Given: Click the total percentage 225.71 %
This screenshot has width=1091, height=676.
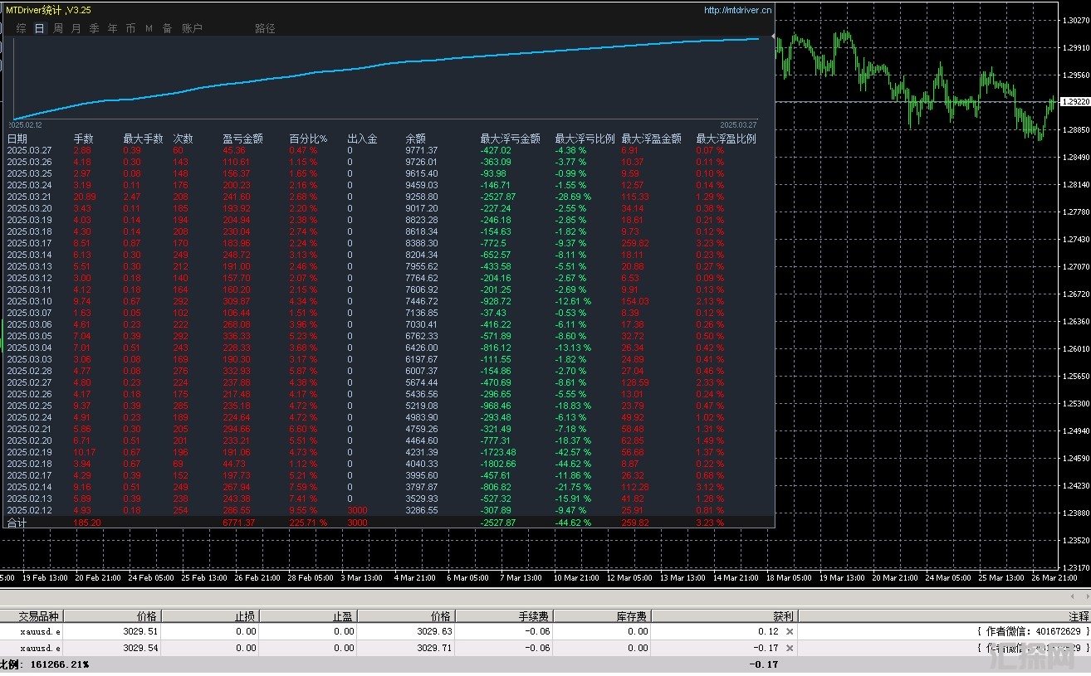Looking at the screenshot, I should [308, 523].
